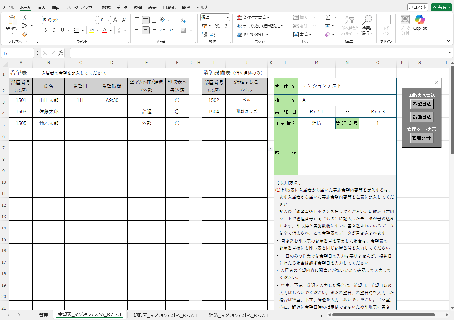Click the Name Box showing J7
Image resolution: width=454 pixels, height=320 pixels.
(17, 53)
